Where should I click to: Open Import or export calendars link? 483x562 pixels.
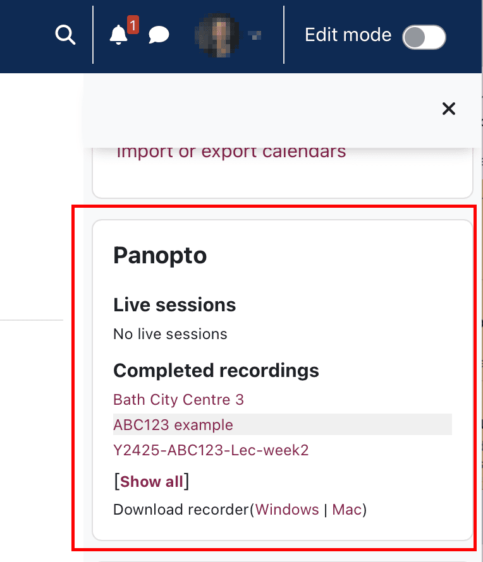231,152
